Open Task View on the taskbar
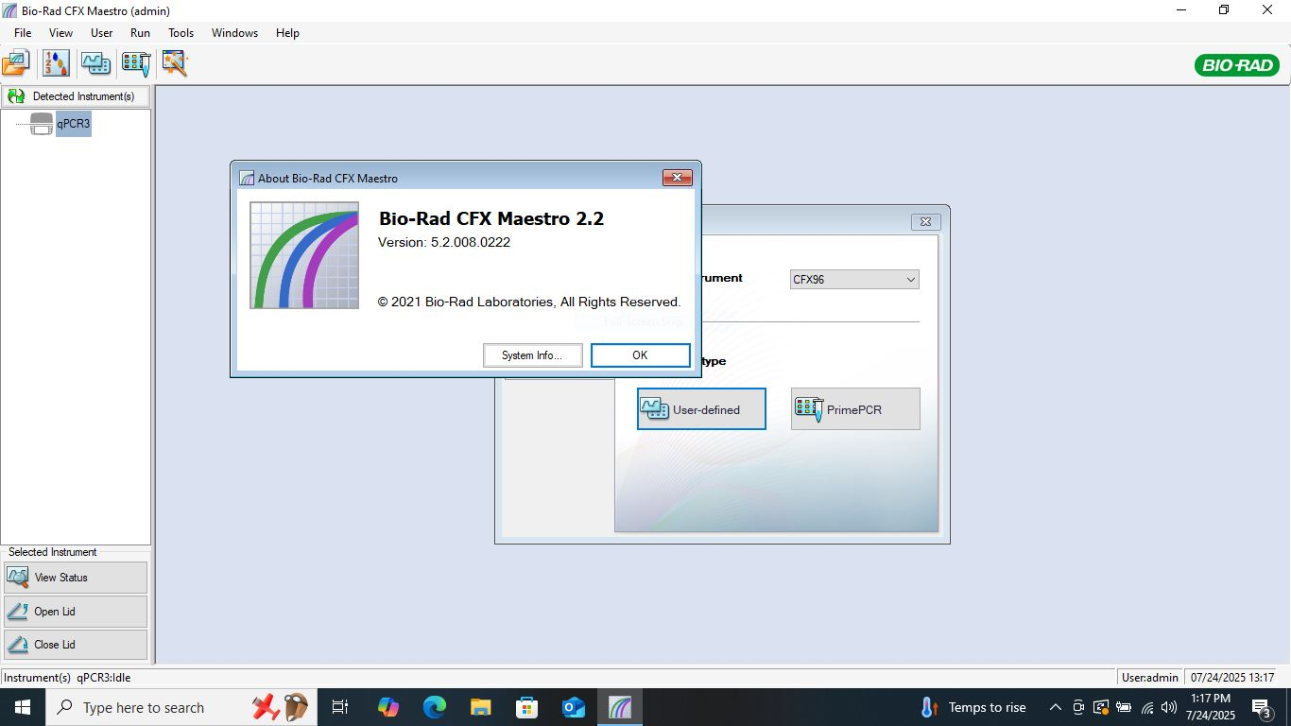Image resolution: width=1291 pixels, height=726 pixels. tap(340, 707)
